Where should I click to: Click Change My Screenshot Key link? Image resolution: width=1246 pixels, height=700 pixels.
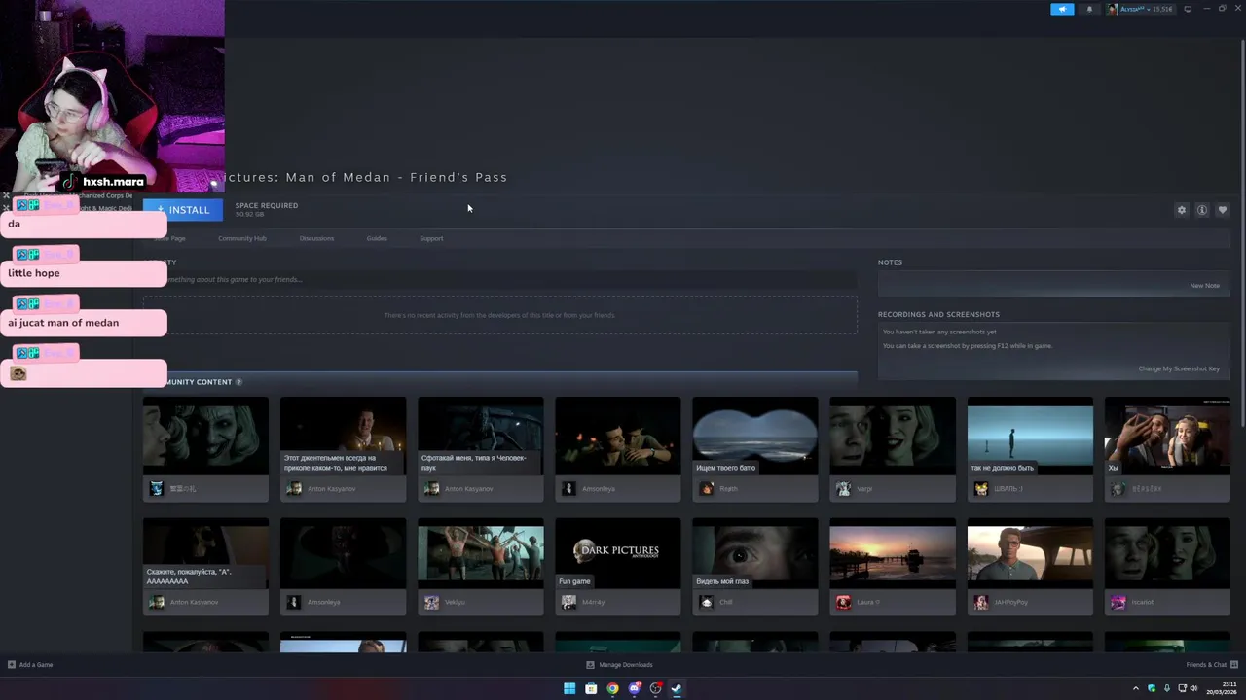tap(1179, 368)
